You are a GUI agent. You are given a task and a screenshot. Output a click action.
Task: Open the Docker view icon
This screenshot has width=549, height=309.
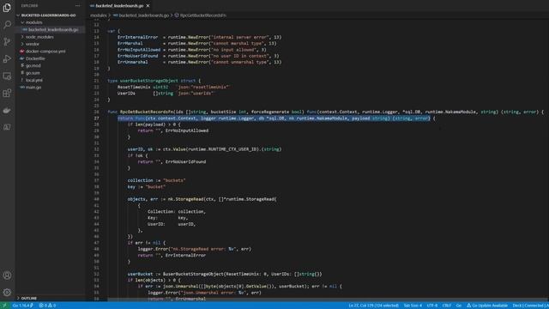coord(7,111)
